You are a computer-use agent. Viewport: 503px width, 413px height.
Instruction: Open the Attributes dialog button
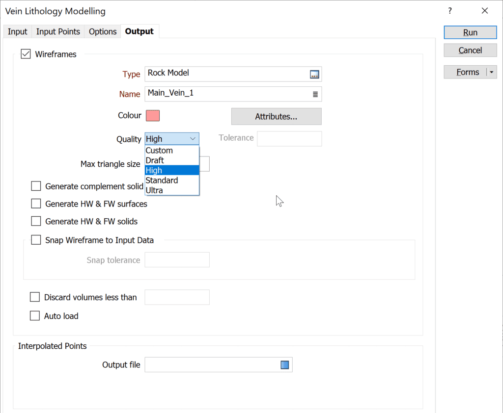coord(276,117)
